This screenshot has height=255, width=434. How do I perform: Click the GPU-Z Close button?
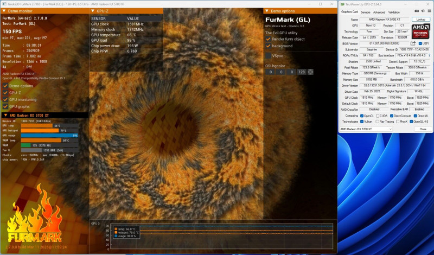tap(423, 129)
